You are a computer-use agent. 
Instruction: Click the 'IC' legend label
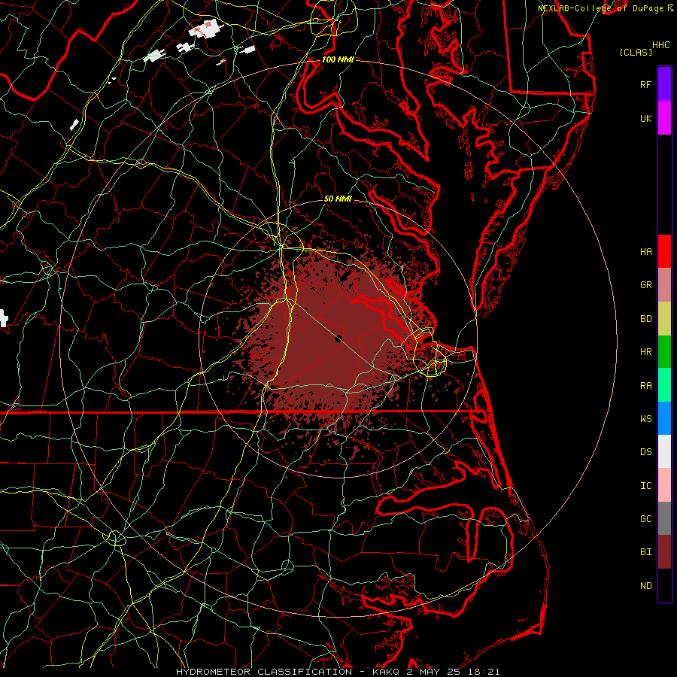[645, 486]
